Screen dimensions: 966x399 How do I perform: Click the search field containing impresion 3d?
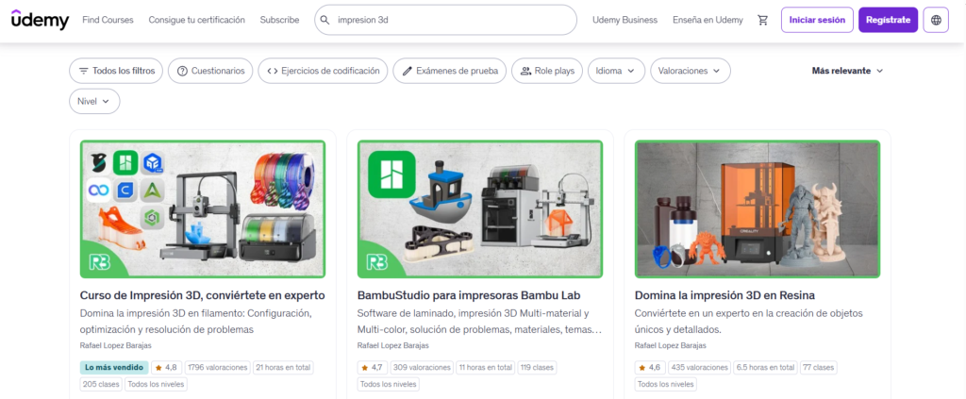445,20
